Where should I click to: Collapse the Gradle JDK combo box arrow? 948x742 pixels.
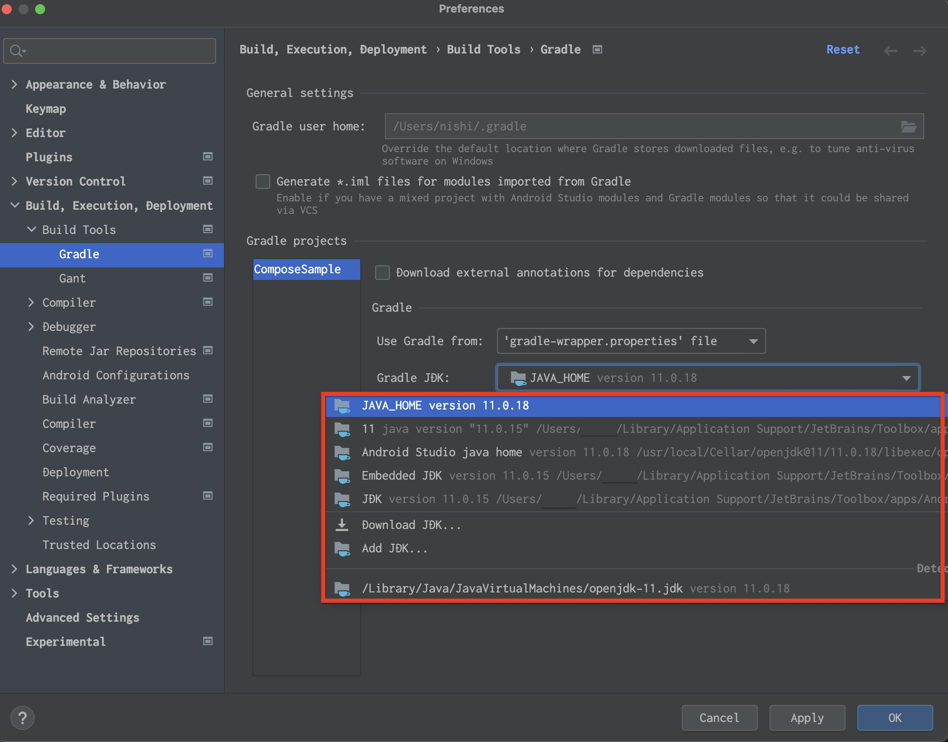coord(906,378)
